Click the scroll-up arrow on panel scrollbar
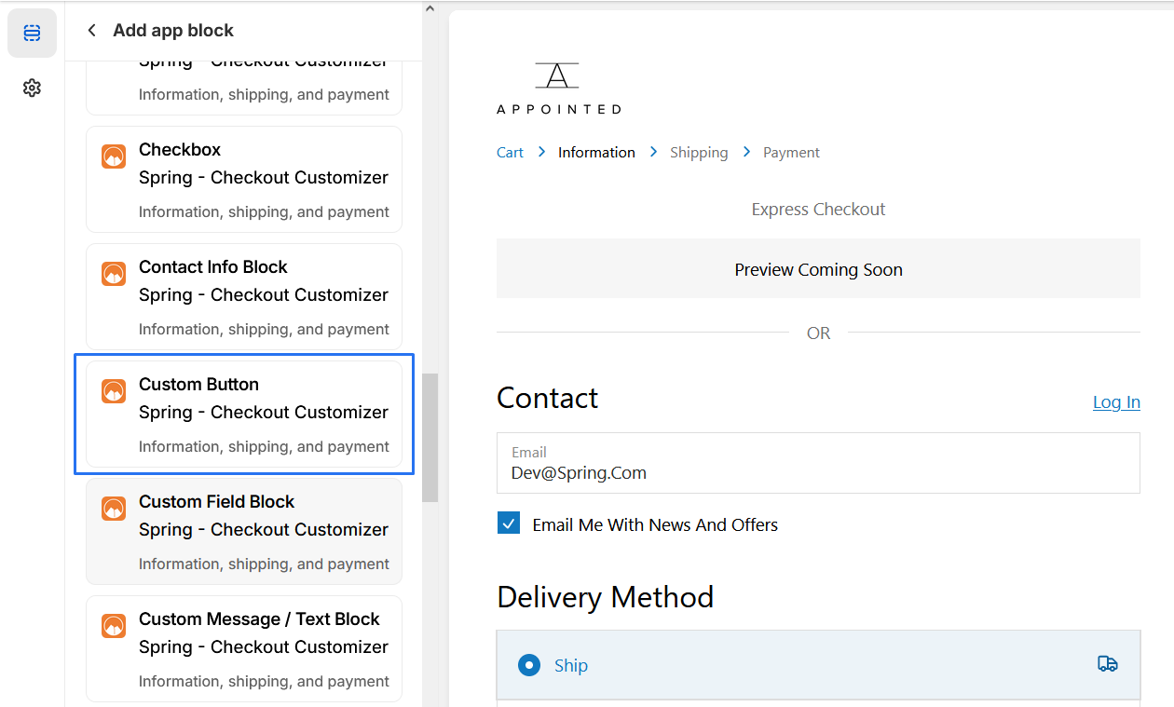This screenshot has width=1174, height=707. click(430, 9)
